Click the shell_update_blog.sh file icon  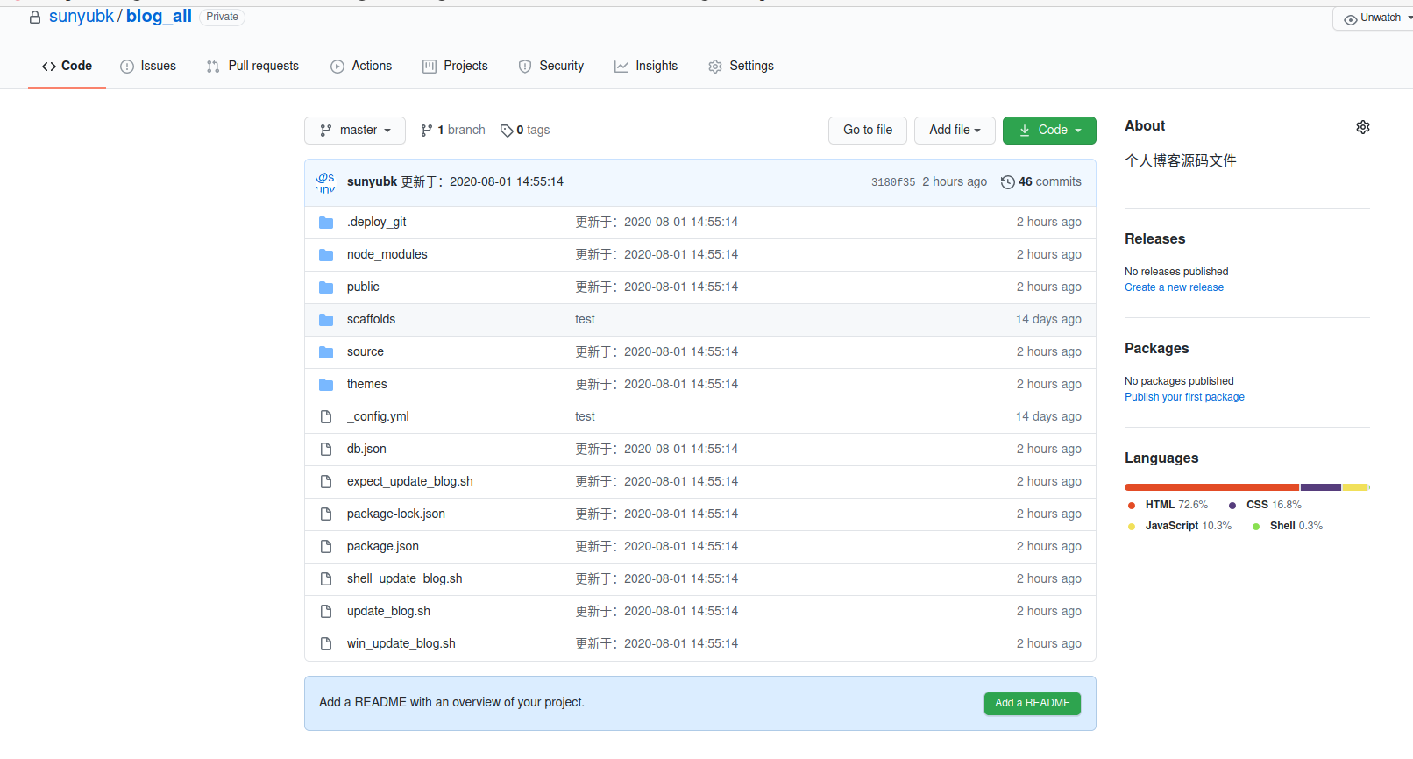click(326, 579)
